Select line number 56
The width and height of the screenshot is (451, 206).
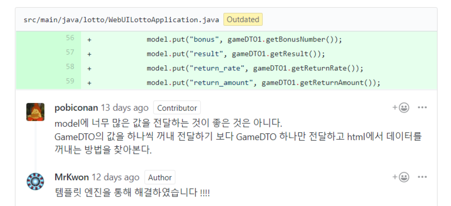coord(70,38)
